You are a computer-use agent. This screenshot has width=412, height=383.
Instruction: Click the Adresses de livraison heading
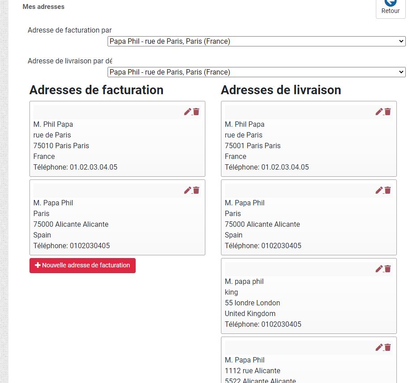coord(281,90)
